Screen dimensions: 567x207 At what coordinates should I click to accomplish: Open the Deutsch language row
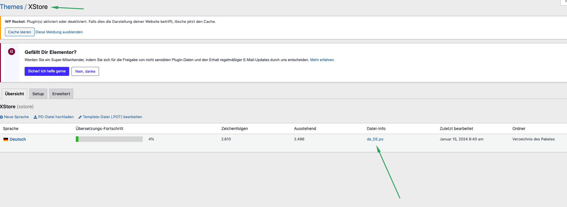pos(18,139)
